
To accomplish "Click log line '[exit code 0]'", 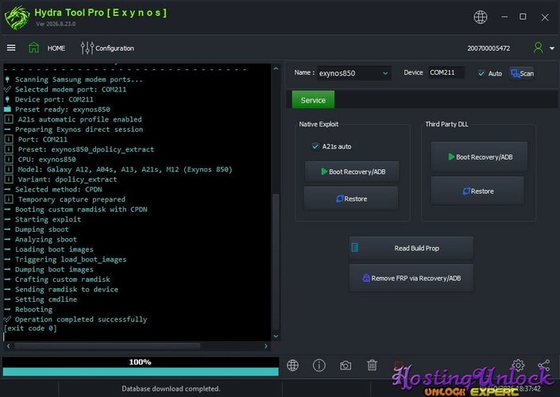I will [30, 328].
